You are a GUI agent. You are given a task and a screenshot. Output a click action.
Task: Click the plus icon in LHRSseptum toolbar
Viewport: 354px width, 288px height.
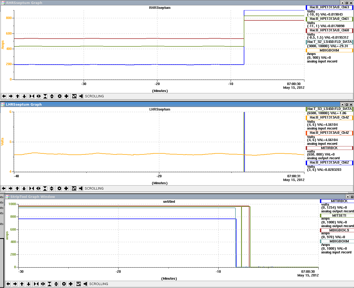point(66,188)
